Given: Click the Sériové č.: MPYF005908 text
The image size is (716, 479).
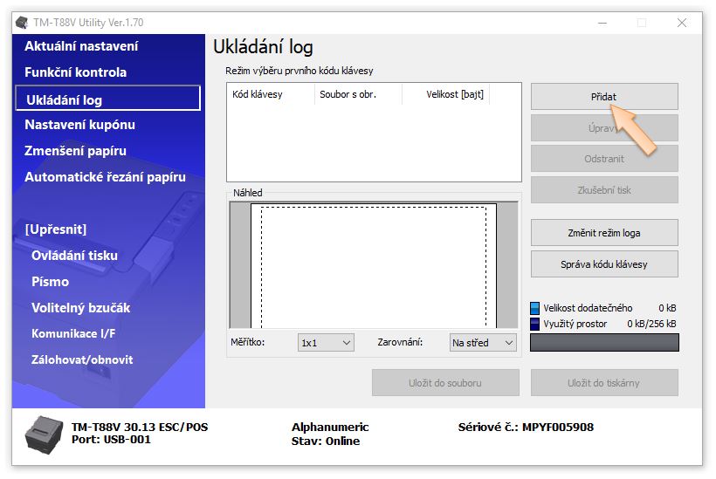Looking at the screenshot, I should 526,428.
